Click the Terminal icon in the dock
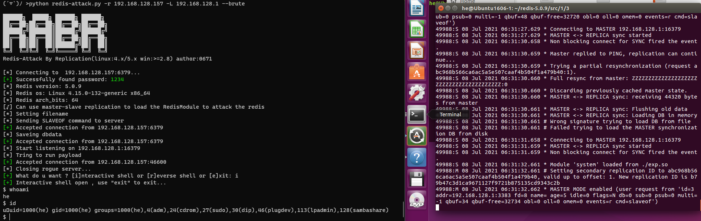701x221 pixels. (x=417, y=114)
